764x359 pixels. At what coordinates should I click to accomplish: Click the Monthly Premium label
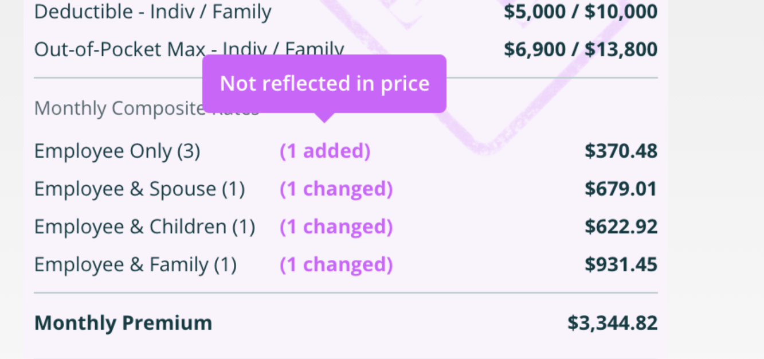(x=123, y=323)
